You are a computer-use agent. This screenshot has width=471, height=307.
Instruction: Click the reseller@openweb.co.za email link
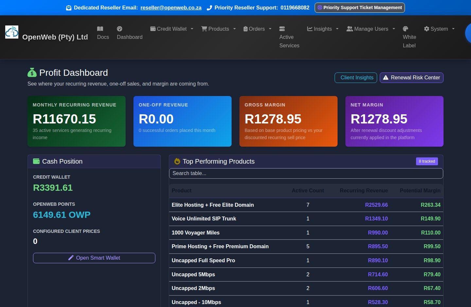171,8
